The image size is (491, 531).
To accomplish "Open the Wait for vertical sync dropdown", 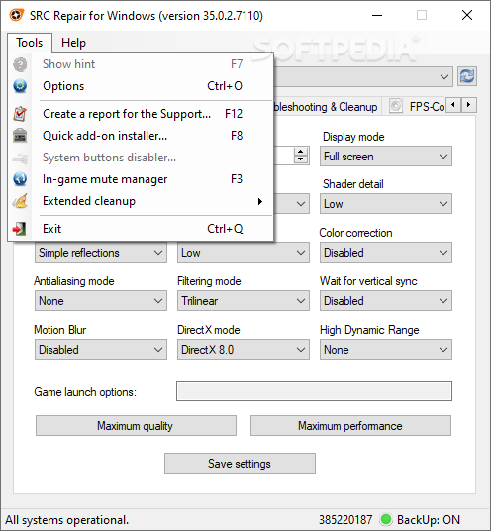I will (x=386, y=301).
